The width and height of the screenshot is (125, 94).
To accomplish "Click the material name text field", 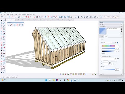I will [x=113, y=28].
